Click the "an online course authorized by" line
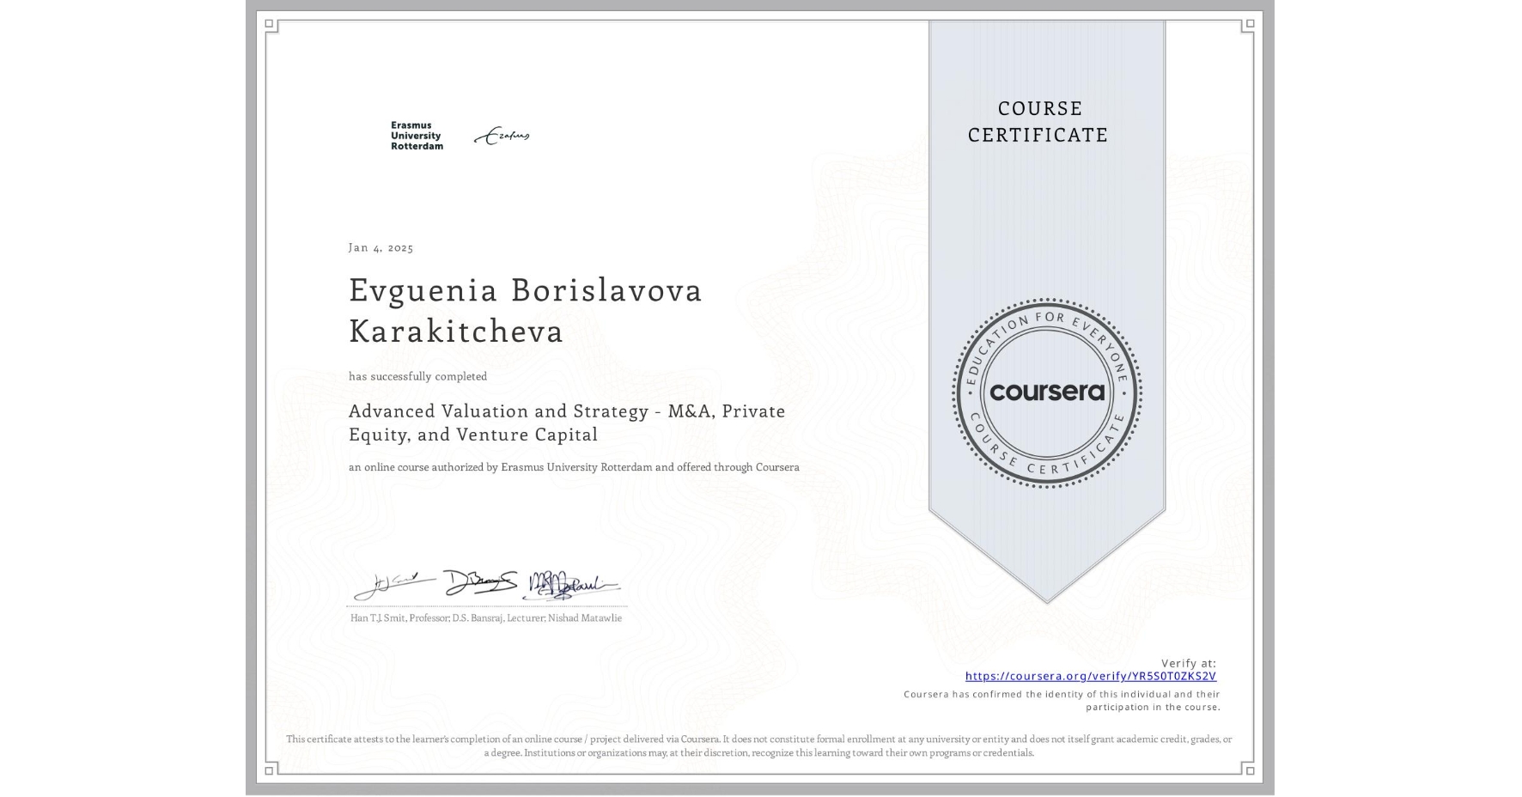The image size is (1522, 797). coord(574,467)
